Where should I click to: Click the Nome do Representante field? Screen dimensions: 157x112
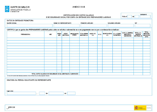pos(66,25)
